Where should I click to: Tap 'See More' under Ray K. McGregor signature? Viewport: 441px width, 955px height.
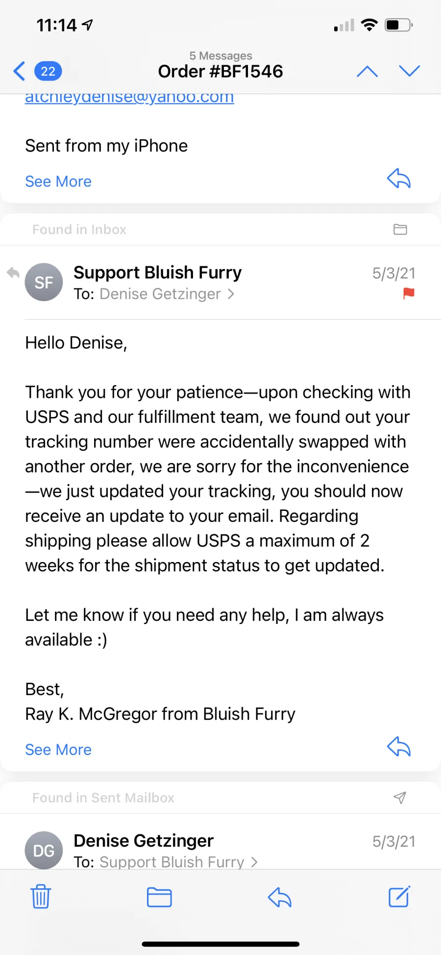click(58, 749)
